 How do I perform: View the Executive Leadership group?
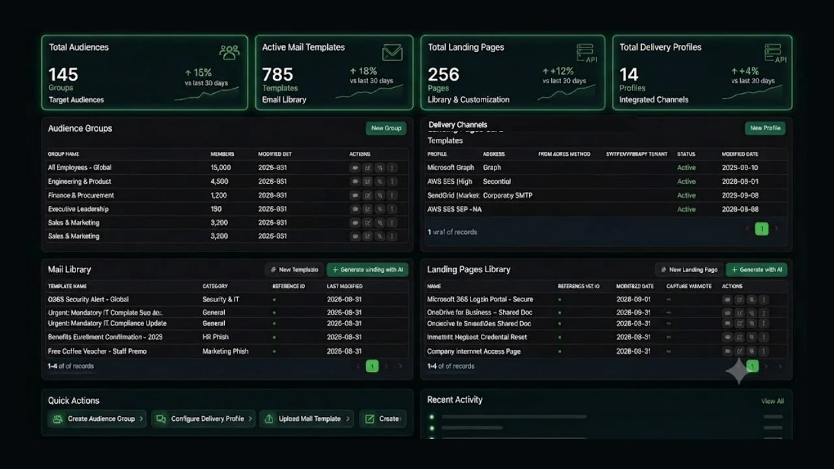click(x=355, y=209)
